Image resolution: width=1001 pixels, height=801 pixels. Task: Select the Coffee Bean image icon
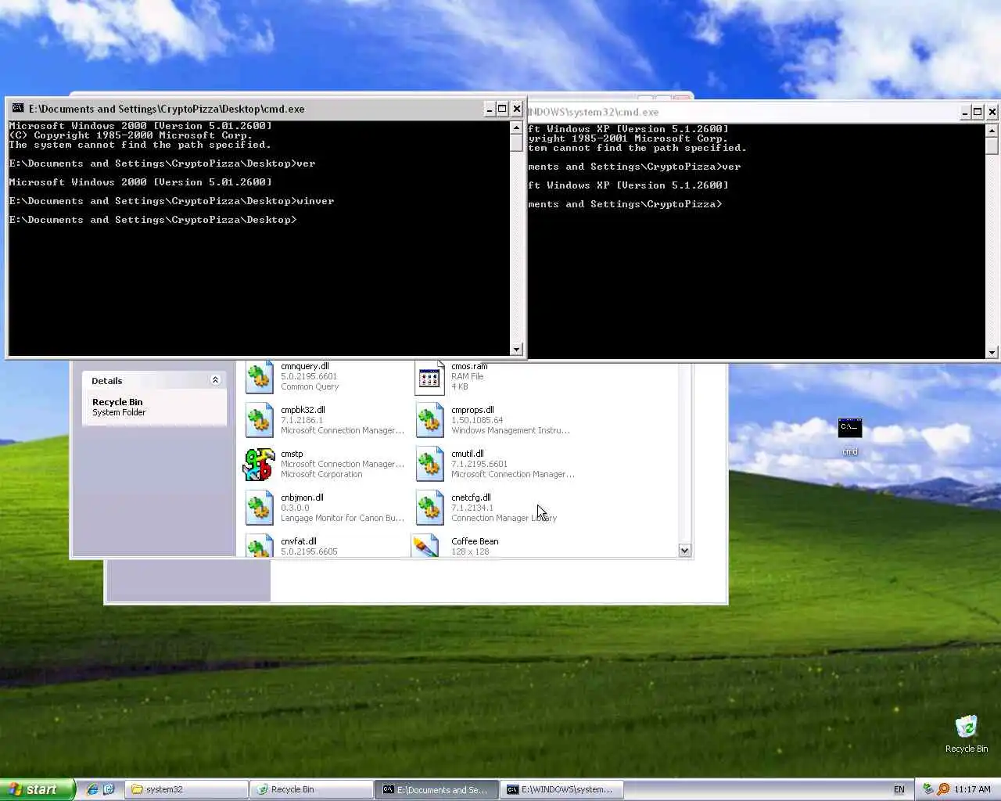pyautogui.click(x=425, y=546)
